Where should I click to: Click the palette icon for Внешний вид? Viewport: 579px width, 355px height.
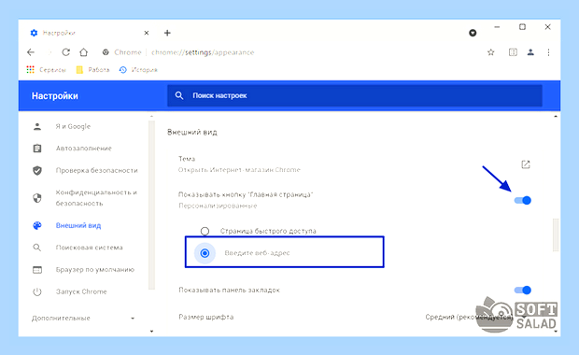click(37, 225)
